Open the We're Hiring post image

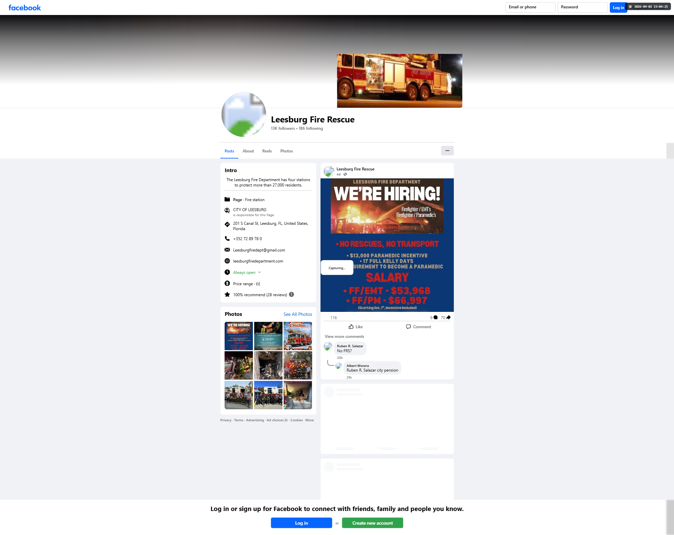pos(387,245)
